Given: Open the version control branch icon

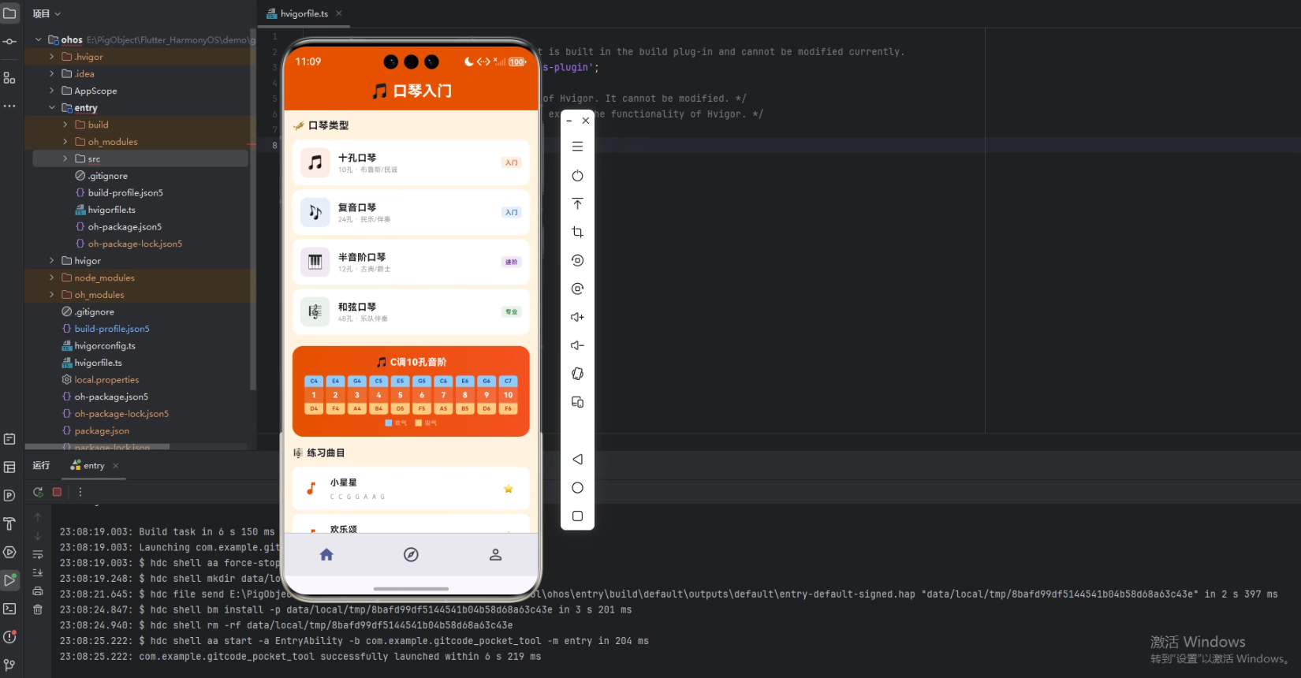Looking at the screenshot, I should pos(9,665).
